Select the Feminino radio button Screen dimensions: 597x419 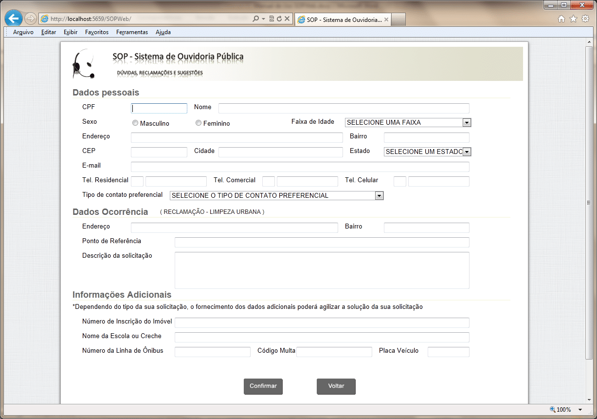[x=199, y=123]
